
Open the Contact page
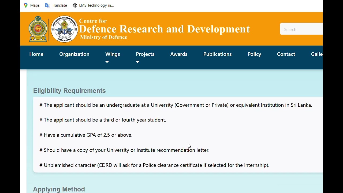286,54
